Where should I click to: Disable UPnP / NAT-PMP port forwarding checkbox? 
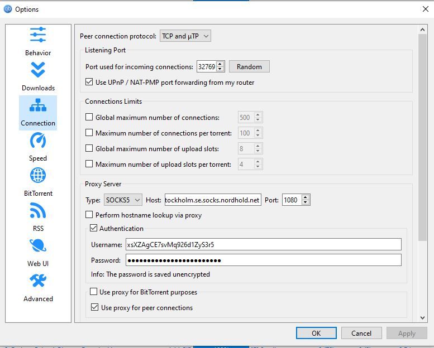(89, 83)
